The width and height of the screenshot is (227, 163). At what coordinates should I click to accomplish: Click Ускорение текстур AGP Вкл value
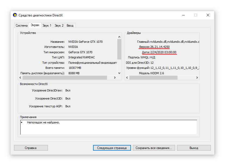click(x=68, y=107)
